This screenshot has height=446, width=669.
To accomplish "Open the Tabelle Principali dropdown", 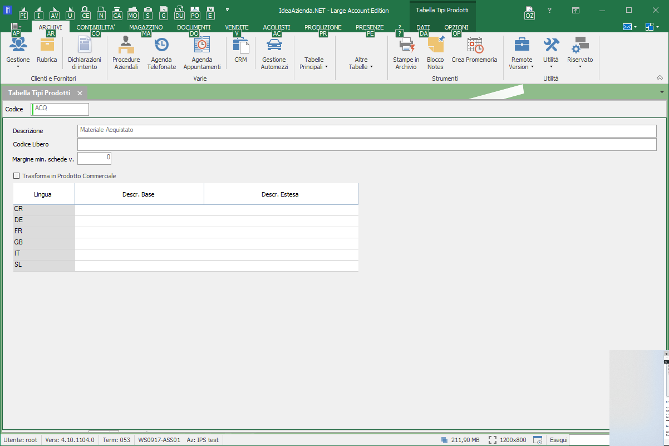I will coord(314,63).
